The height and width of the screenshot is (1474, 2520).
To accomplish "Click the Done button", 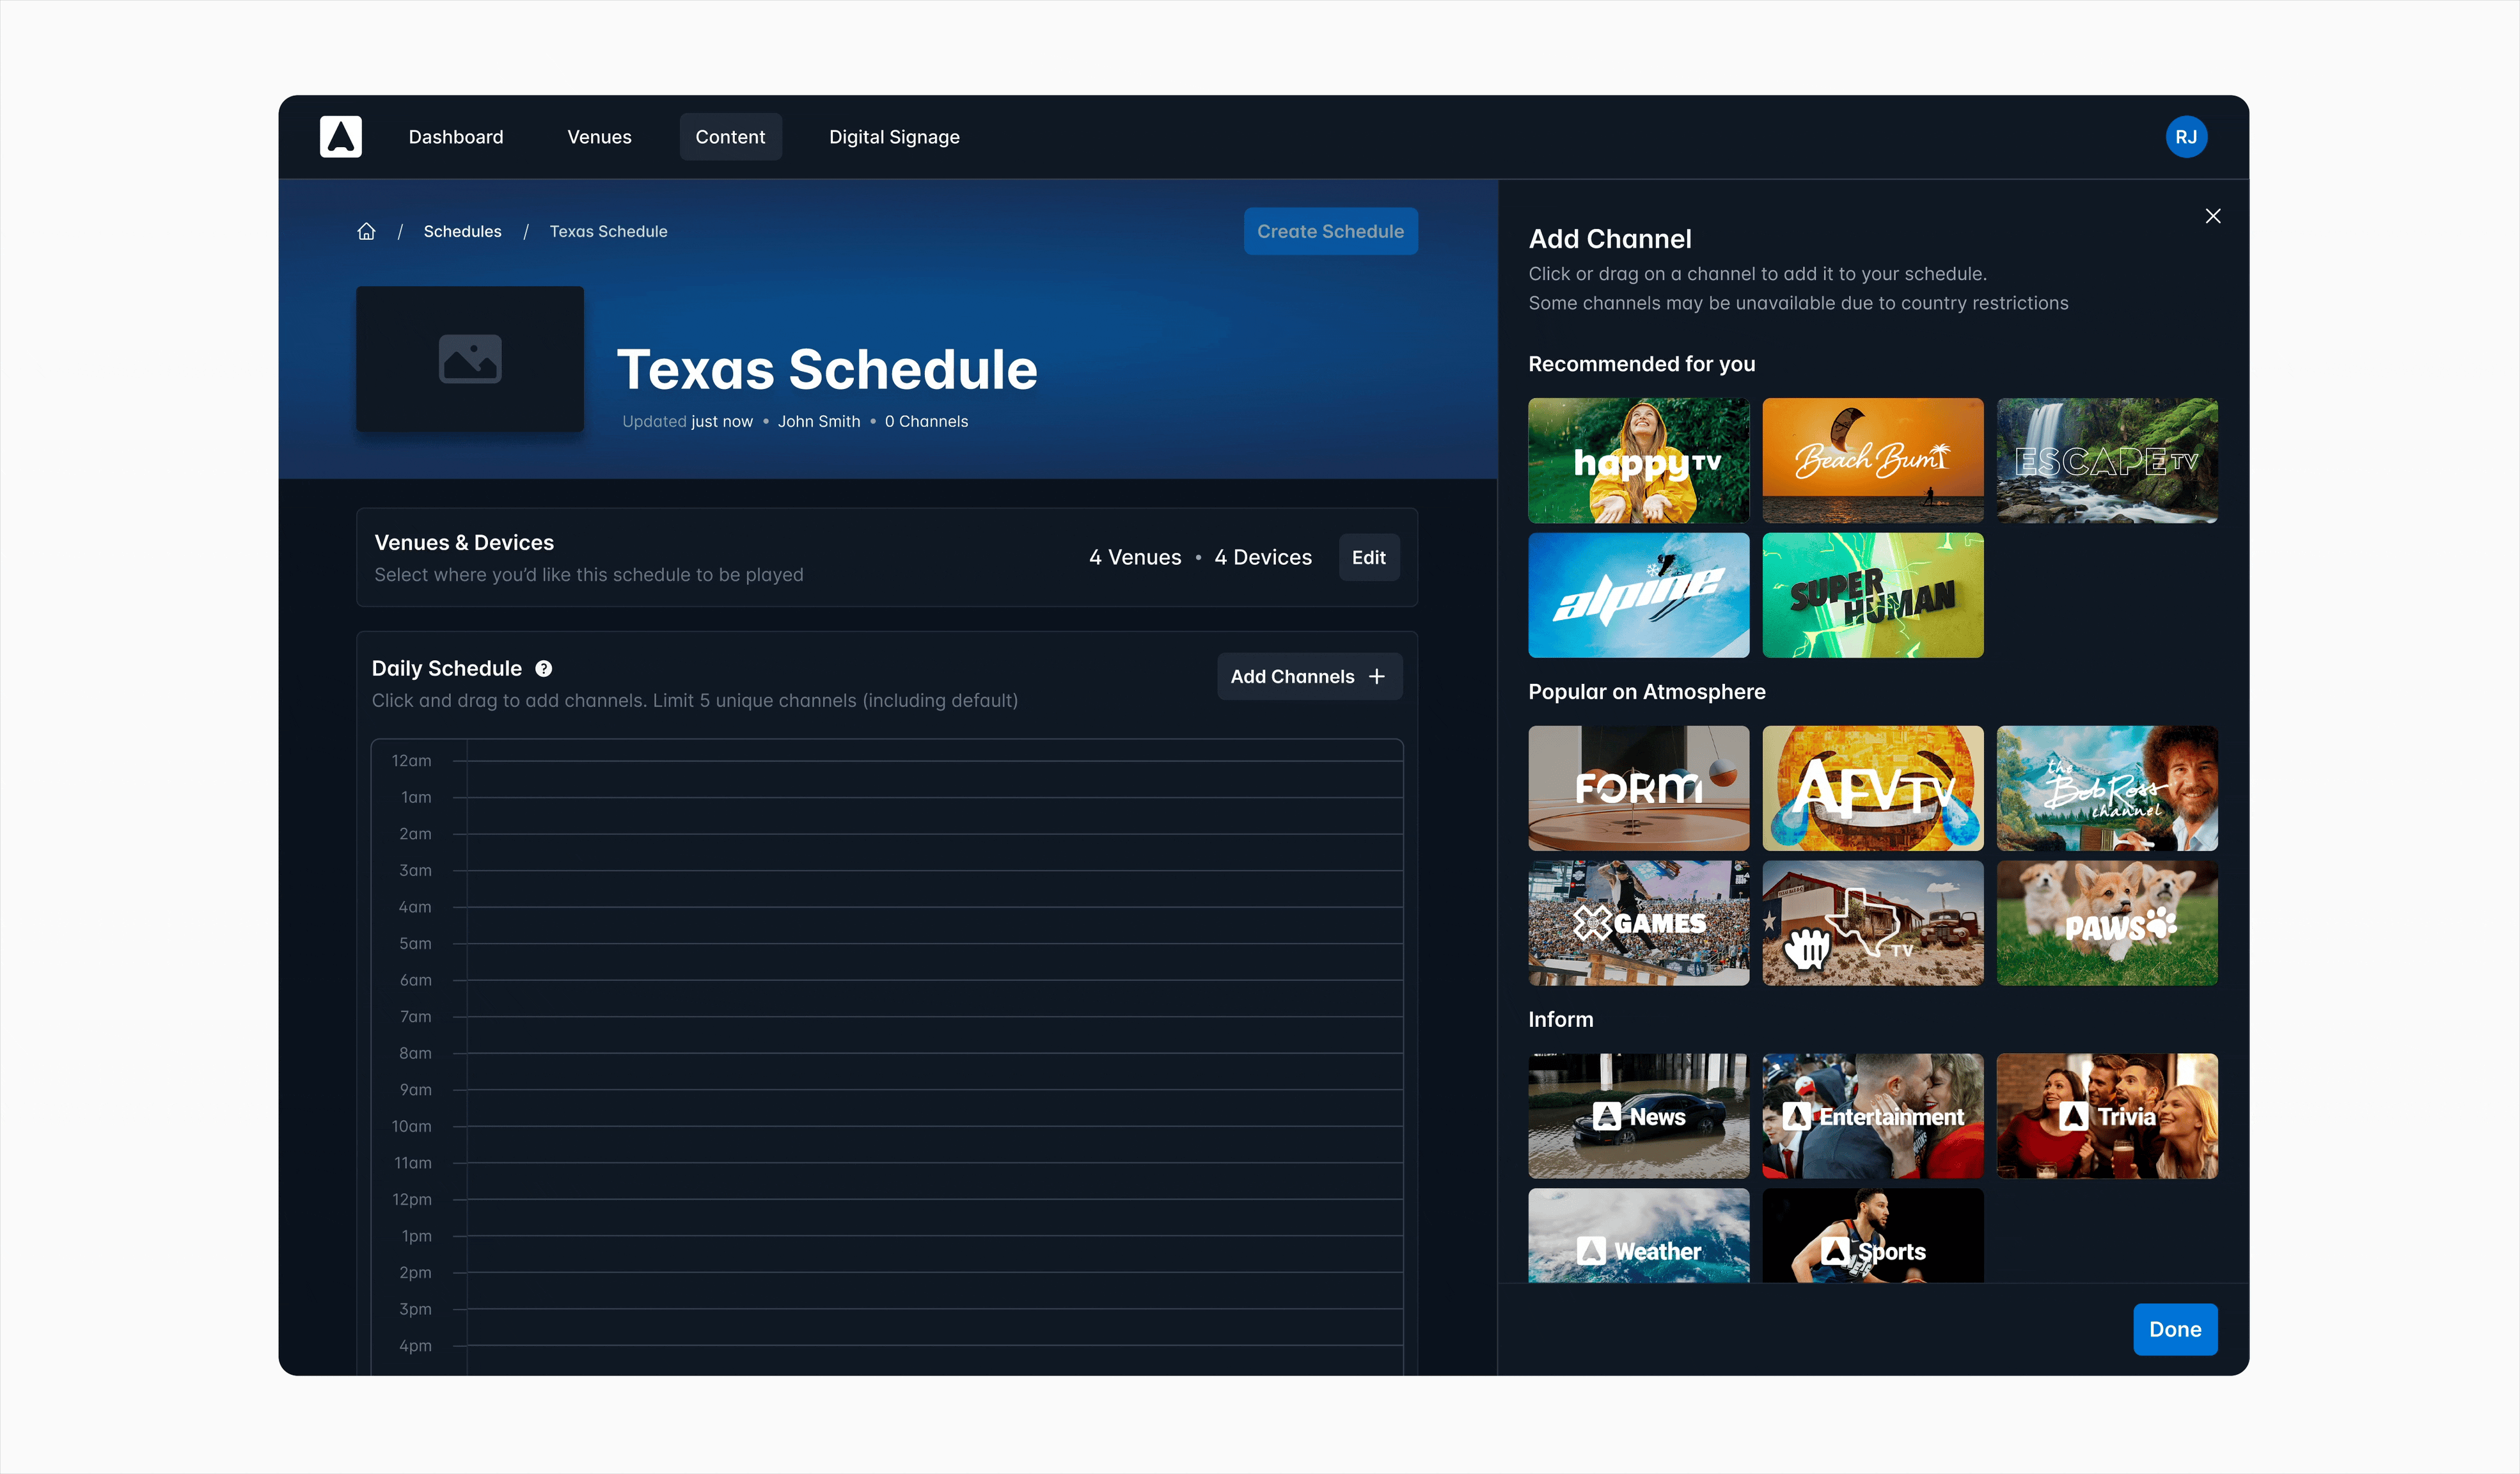I will 2175,1329.
